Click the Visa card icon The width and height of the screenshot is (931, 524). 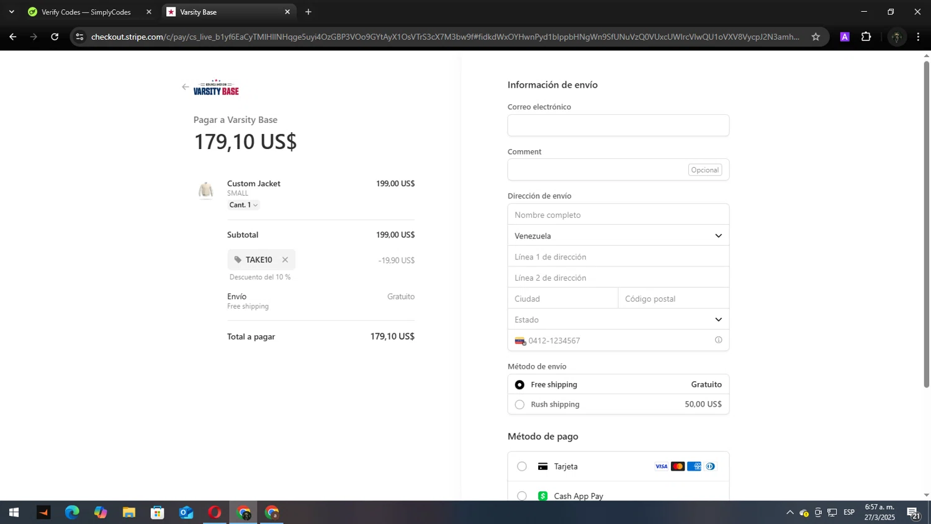pyautogui.click(x=662, y=466)
